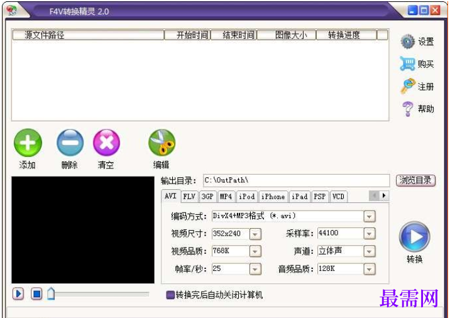The height and width of the screenshot is (318, 450).
Task: Switch to the PSP format tab
Action: pos(320,197)
